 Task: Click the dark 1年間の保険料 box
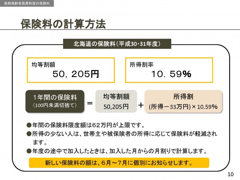(55, 101)
